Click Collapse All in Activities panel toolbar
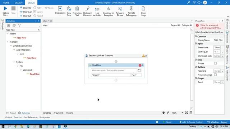 pos(14,25)
